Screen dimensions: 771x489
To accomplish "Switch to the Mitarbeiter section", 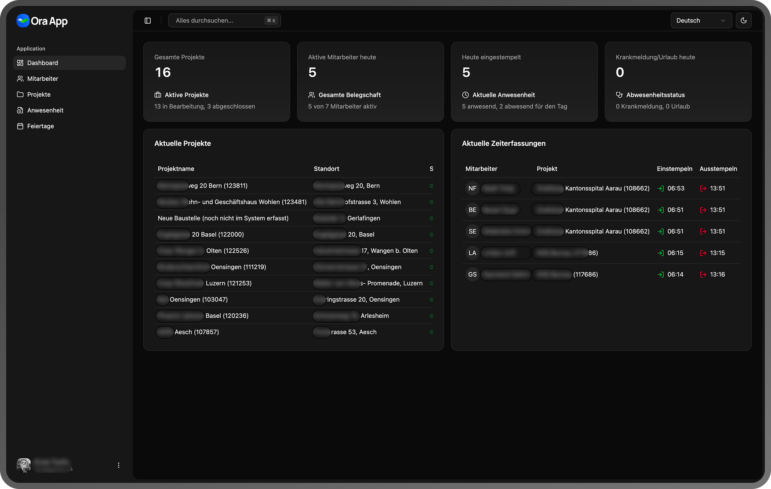I will (43, 79).
